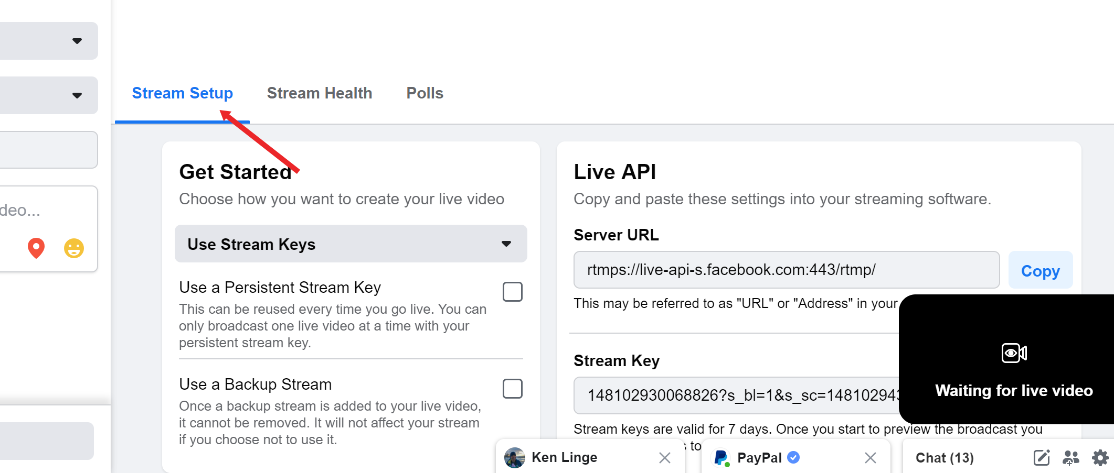
Task: Enable Use a Persistent Stream Key
Action: tap(512, 292)
